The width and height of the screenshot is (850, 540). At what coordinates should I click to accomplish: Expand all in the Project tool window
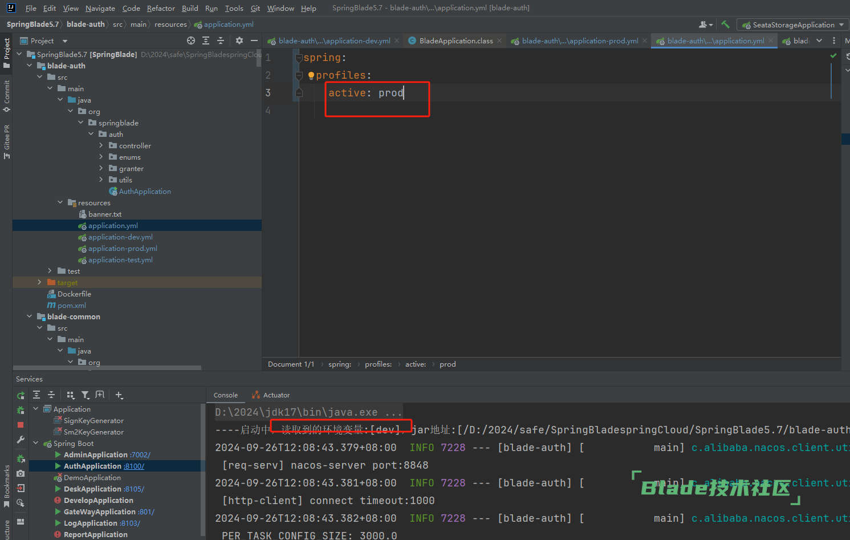tap(206, 40)
